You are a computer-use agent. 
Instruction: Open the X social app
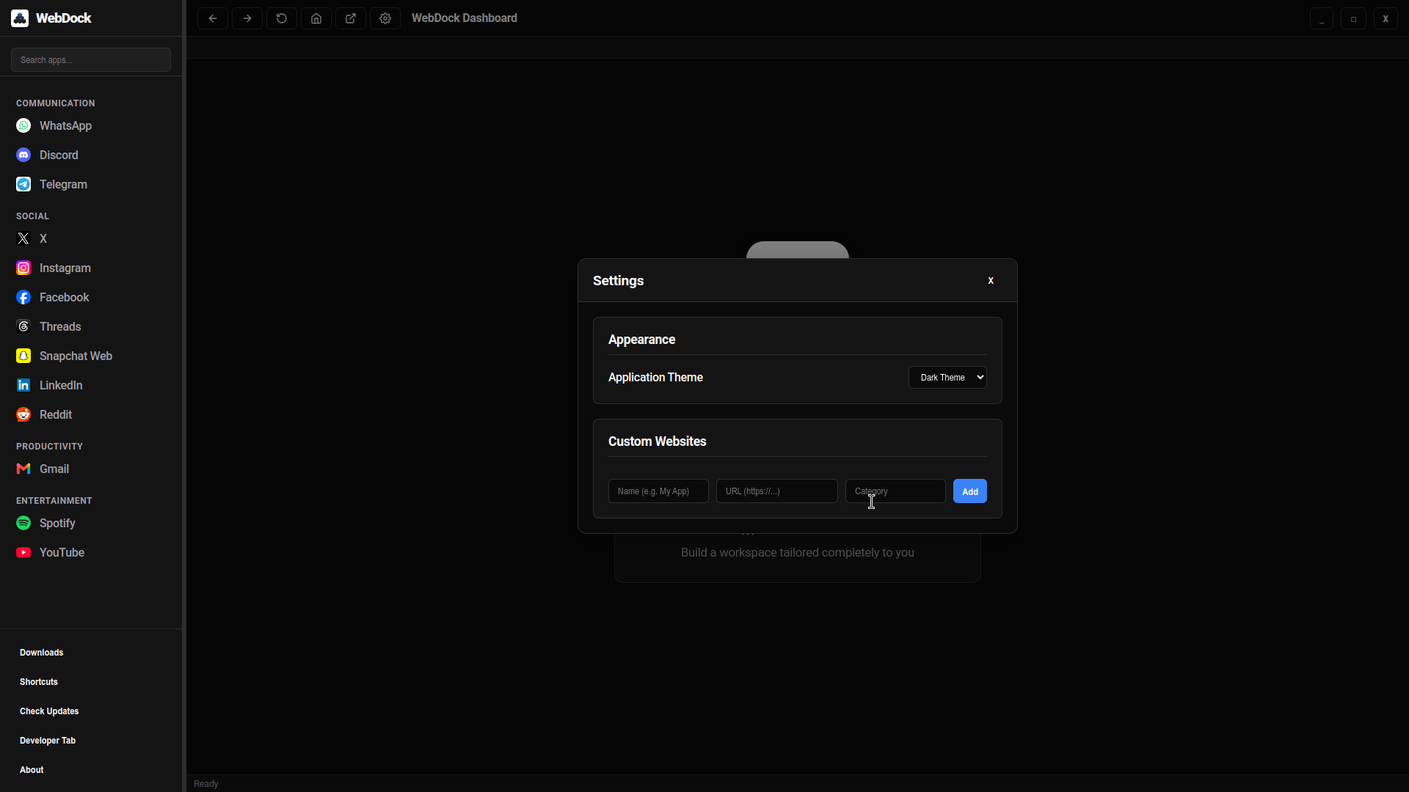tap(91, 239)
